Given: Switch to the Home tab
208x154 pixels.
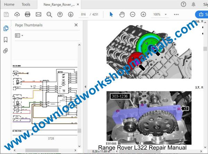Looking at the screenshot, I should (x=9, y=4).
